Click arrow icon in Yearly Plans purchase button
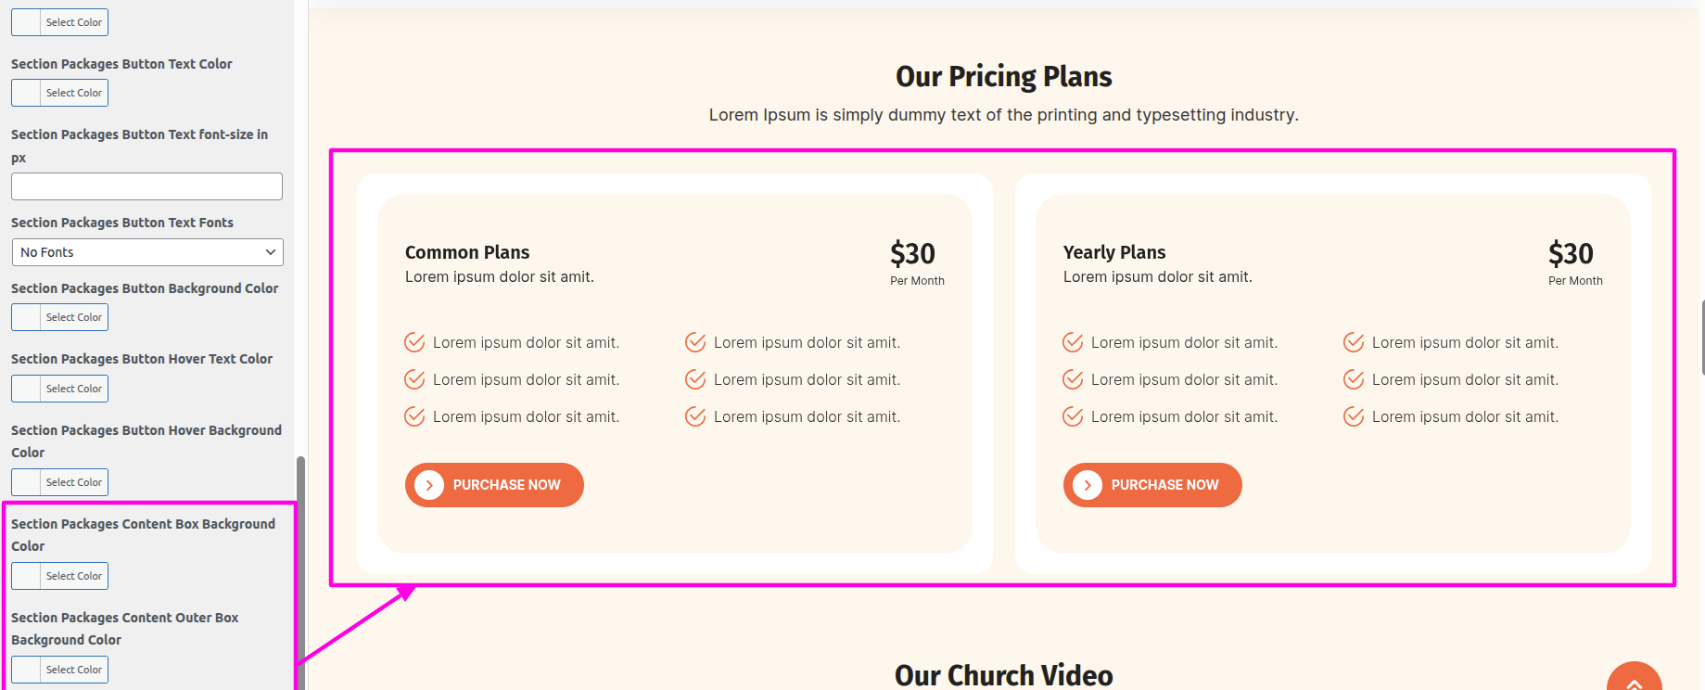The width and height of the screenshot is (1705, 690). coord(1088,485)
